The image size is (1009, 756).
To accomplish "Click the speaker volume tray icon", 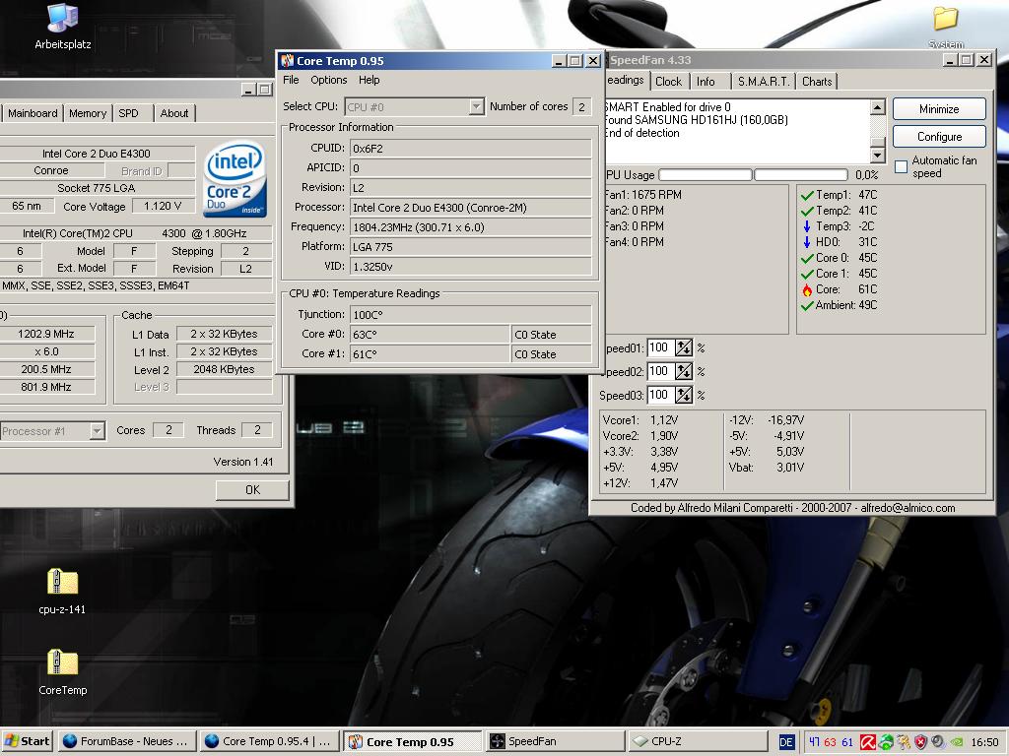I will (x=938, y=742).
